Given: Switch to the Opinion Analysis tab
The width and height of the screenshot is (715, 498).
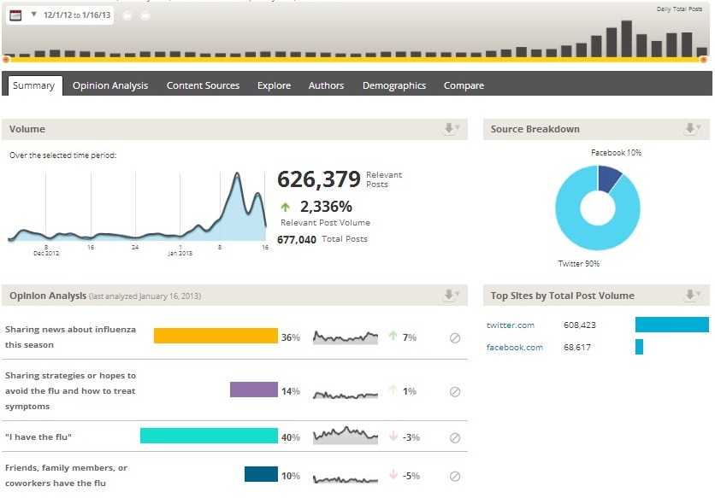Looking at the screenshot, I should (x=110, y=85).
